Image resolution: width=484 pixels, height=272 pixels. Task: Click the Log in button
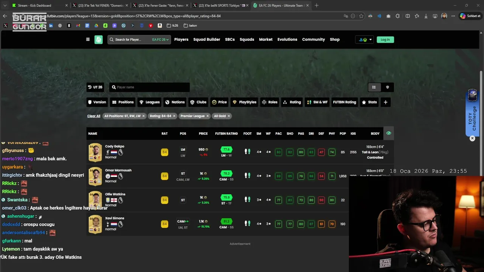pyautogui.click(x=385, y=40)
